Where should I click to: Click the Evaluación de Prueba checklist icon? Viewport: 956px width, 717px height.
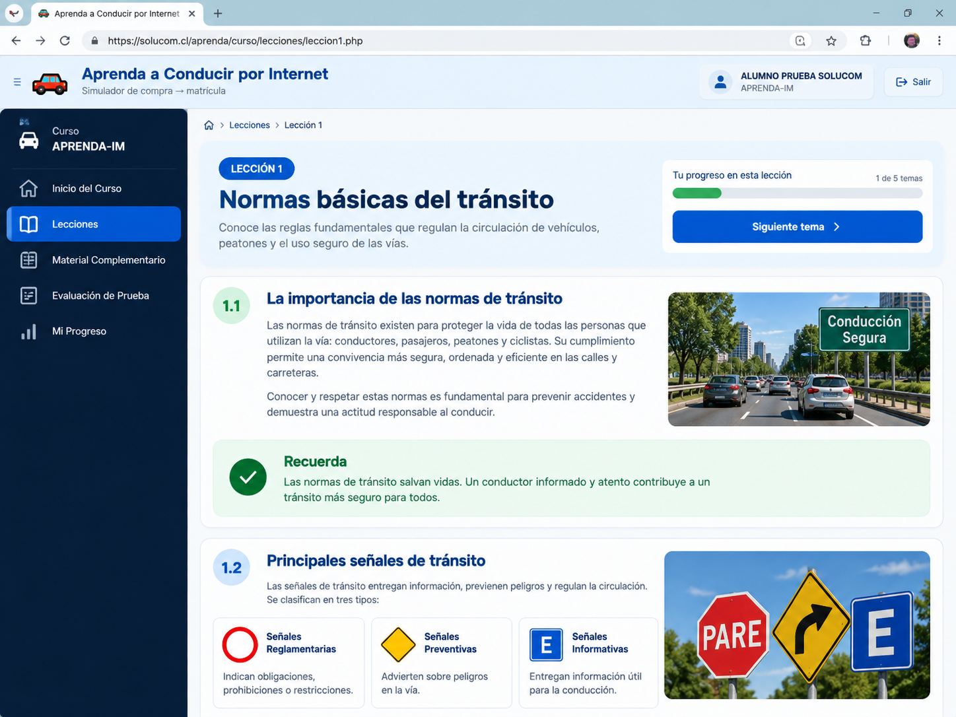pyautogui.click(x=28, y=295)
